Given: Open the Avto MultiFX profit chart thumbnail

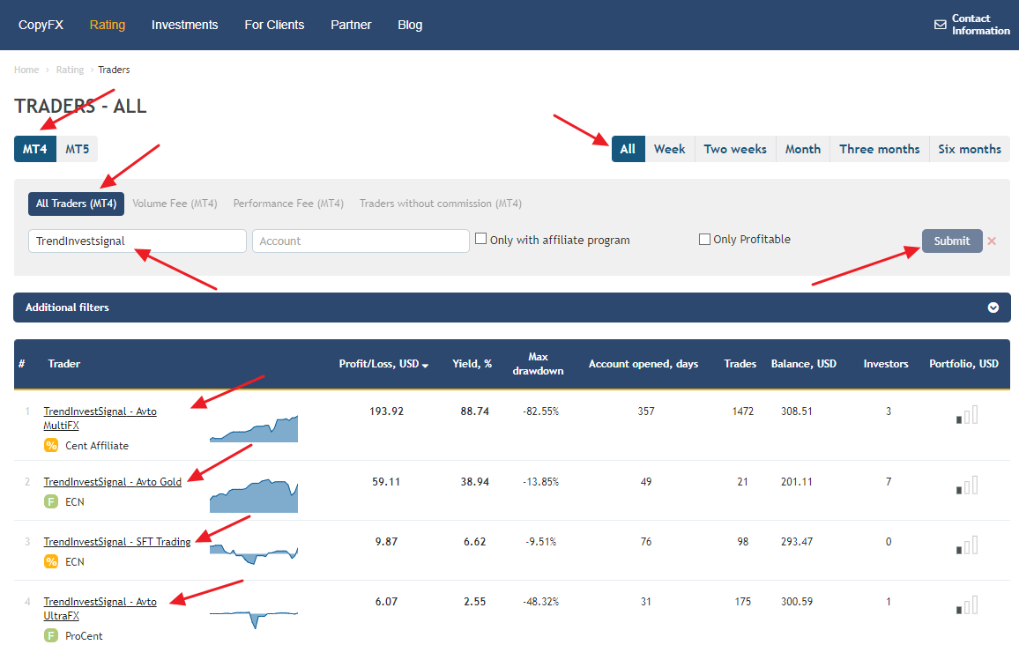Looking at the screenshot, I should pyautogui.click(x=254, y=429).
